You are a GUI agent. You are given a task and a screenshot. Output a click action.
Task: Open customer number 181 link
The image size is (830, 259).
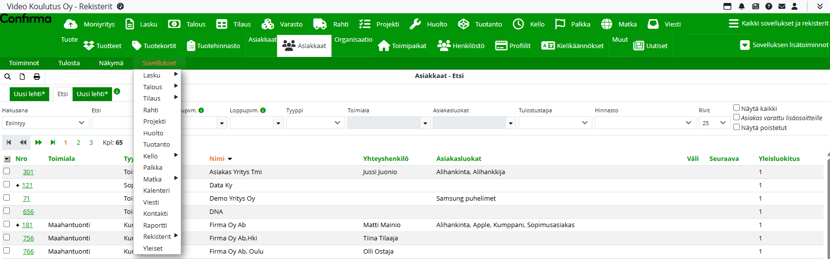point(28,225)
